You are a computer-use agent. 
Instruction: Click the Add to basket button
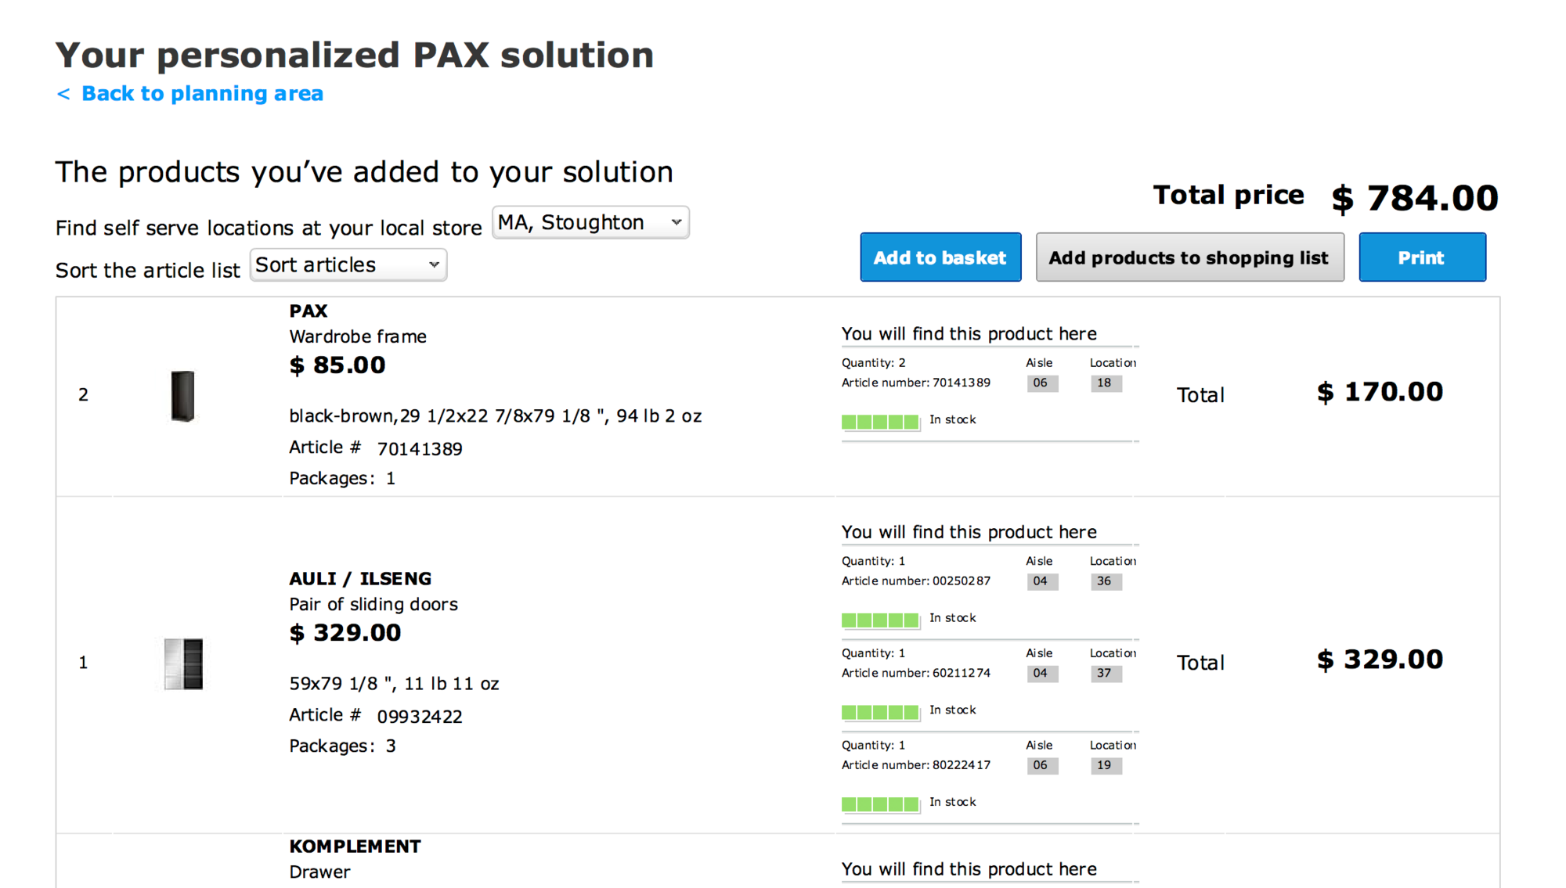click(940, 257)
